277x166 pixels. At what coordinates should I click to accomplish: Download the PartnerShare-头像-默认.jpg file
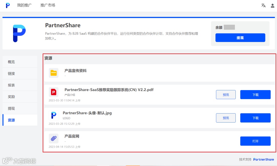click(x=255, y=118)
